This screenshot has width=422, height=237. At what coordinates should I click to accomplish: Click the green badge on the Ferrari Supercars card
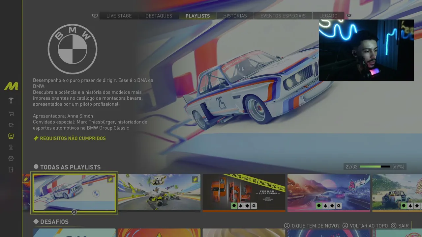(234, 206)
